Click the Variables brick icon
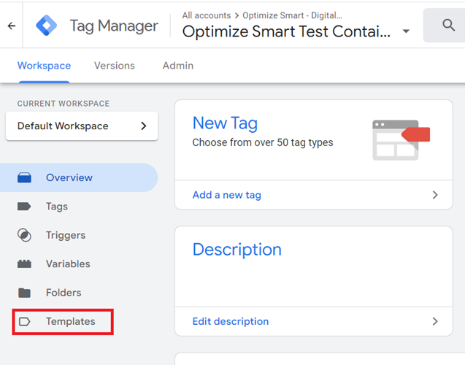The width and height of the screenshot is (465, 365). click(25, 264)
